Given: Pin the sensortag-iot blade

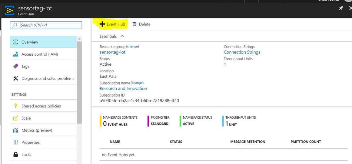Looking at the screenshot, I should [341, 8].
